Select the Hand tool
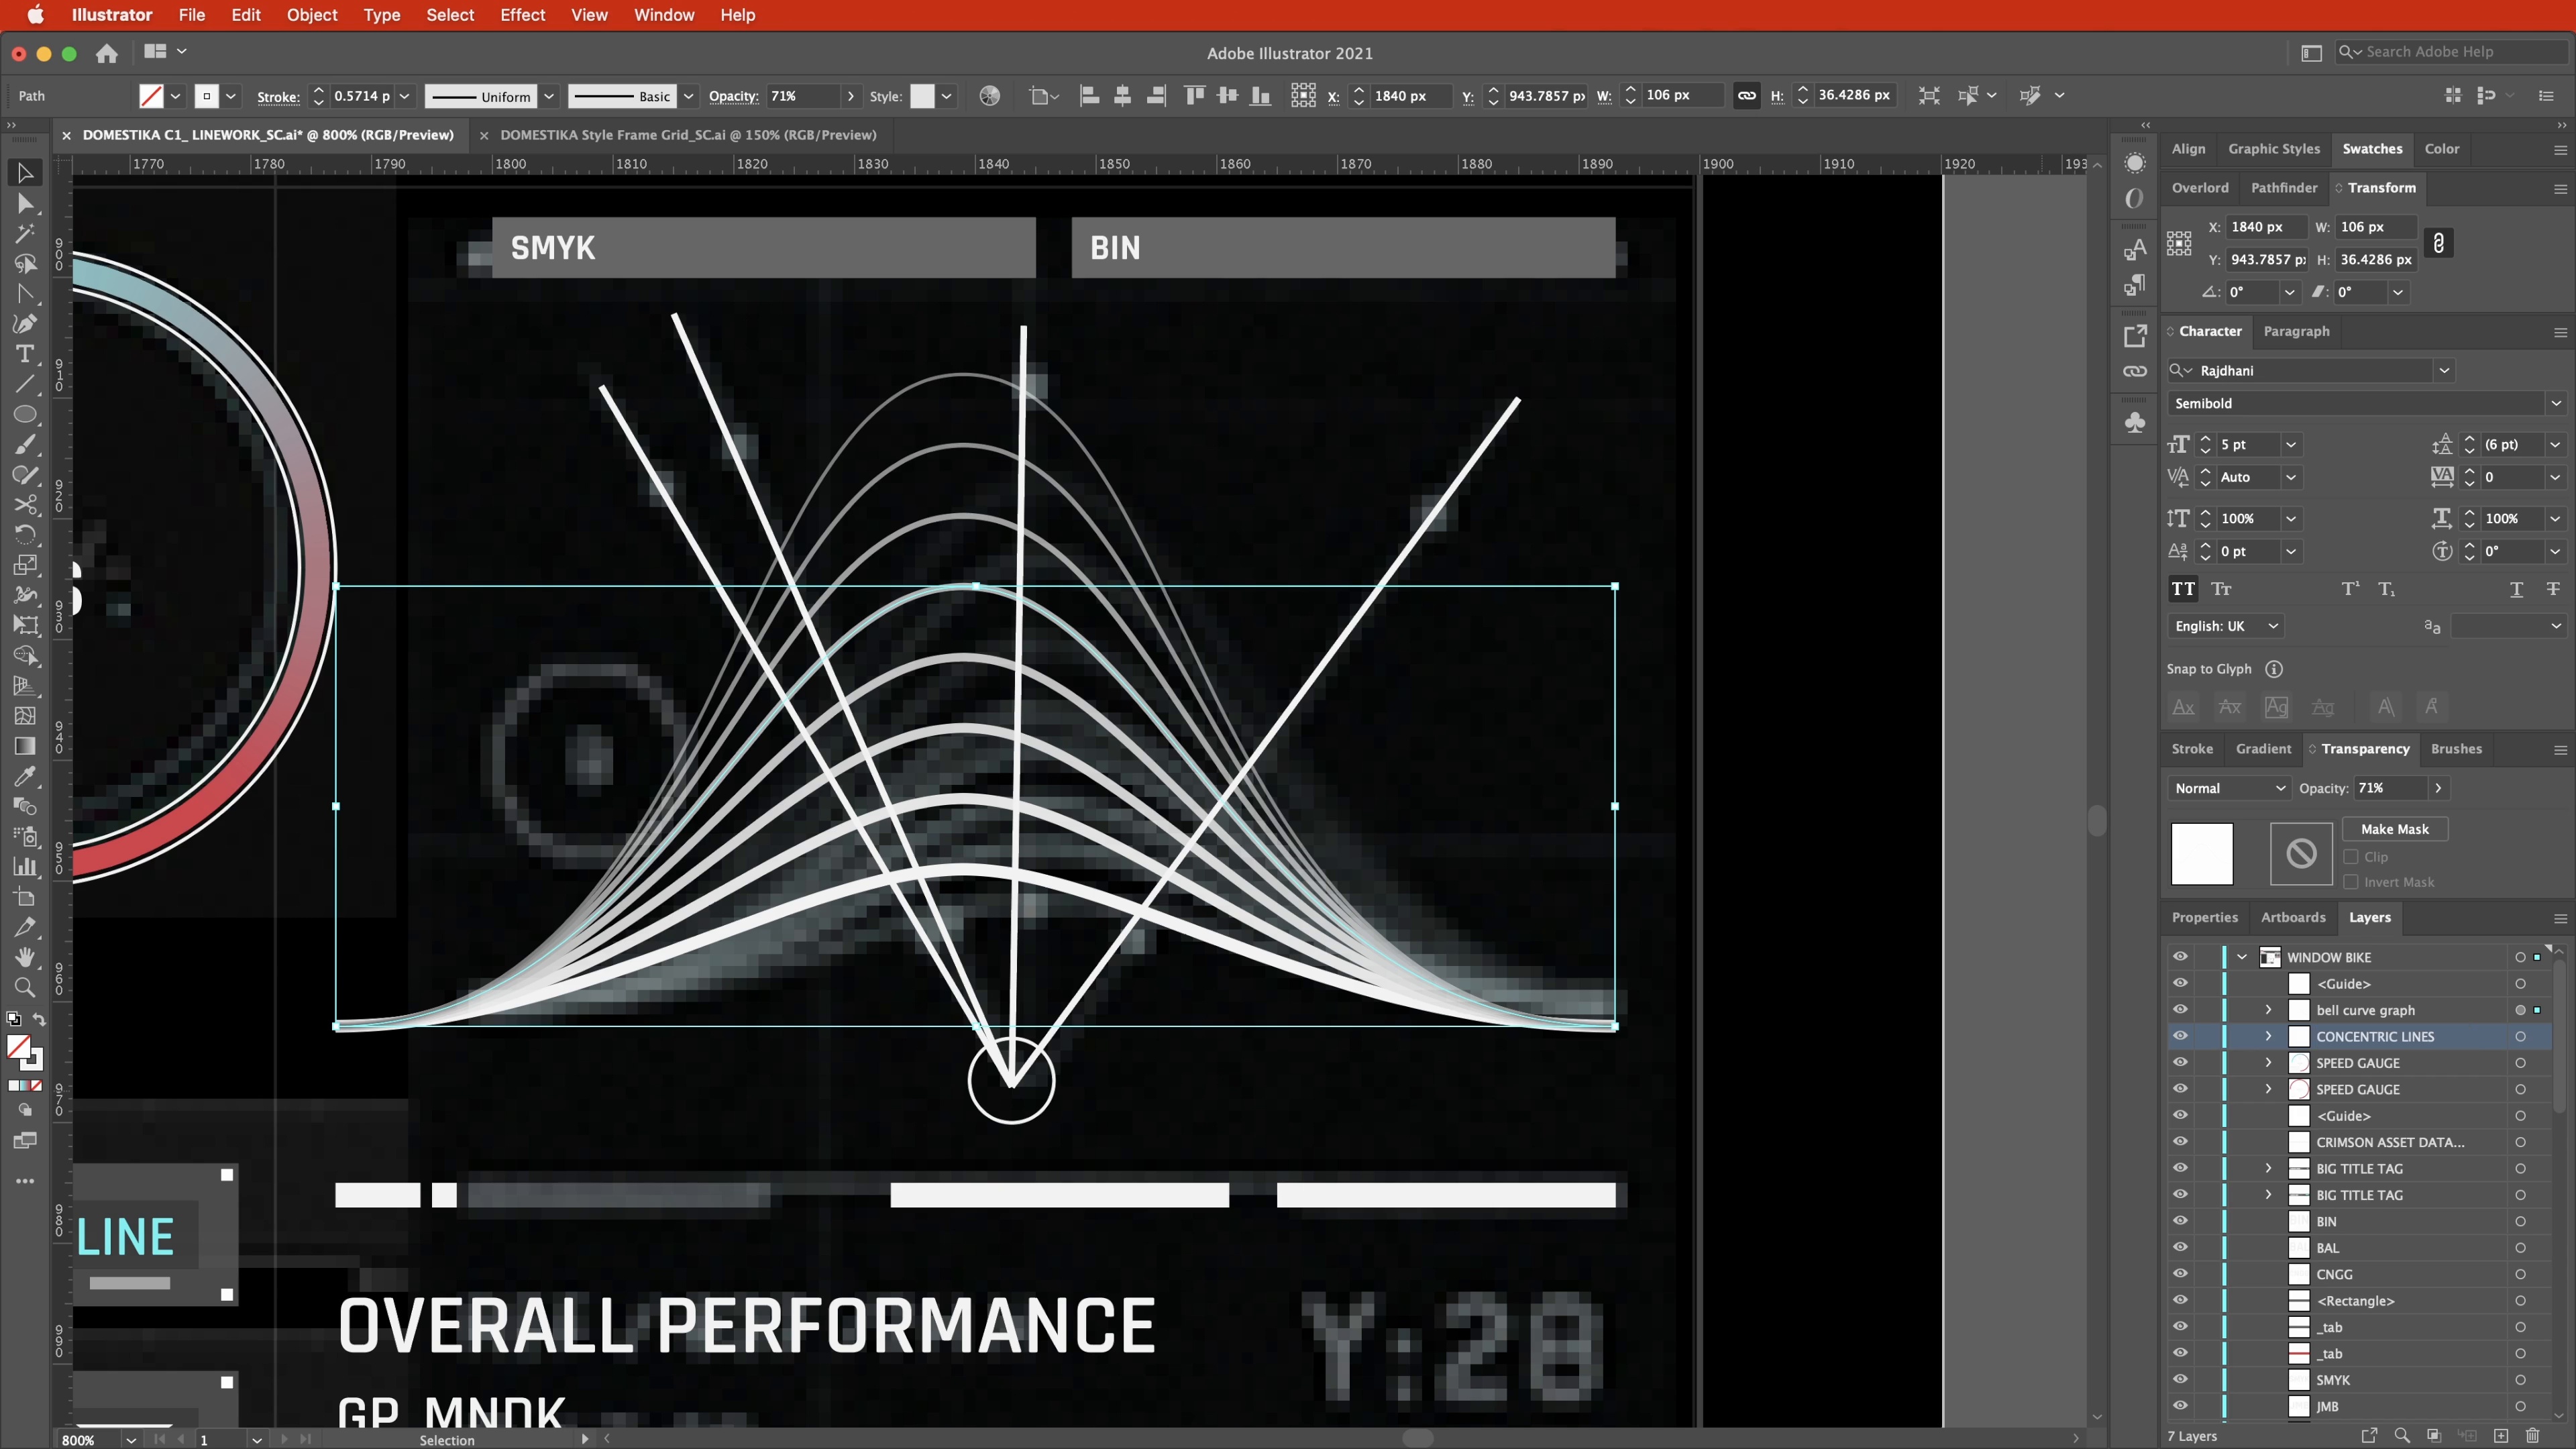This screenshot has height=1449, width=2576. click(25, 957)
